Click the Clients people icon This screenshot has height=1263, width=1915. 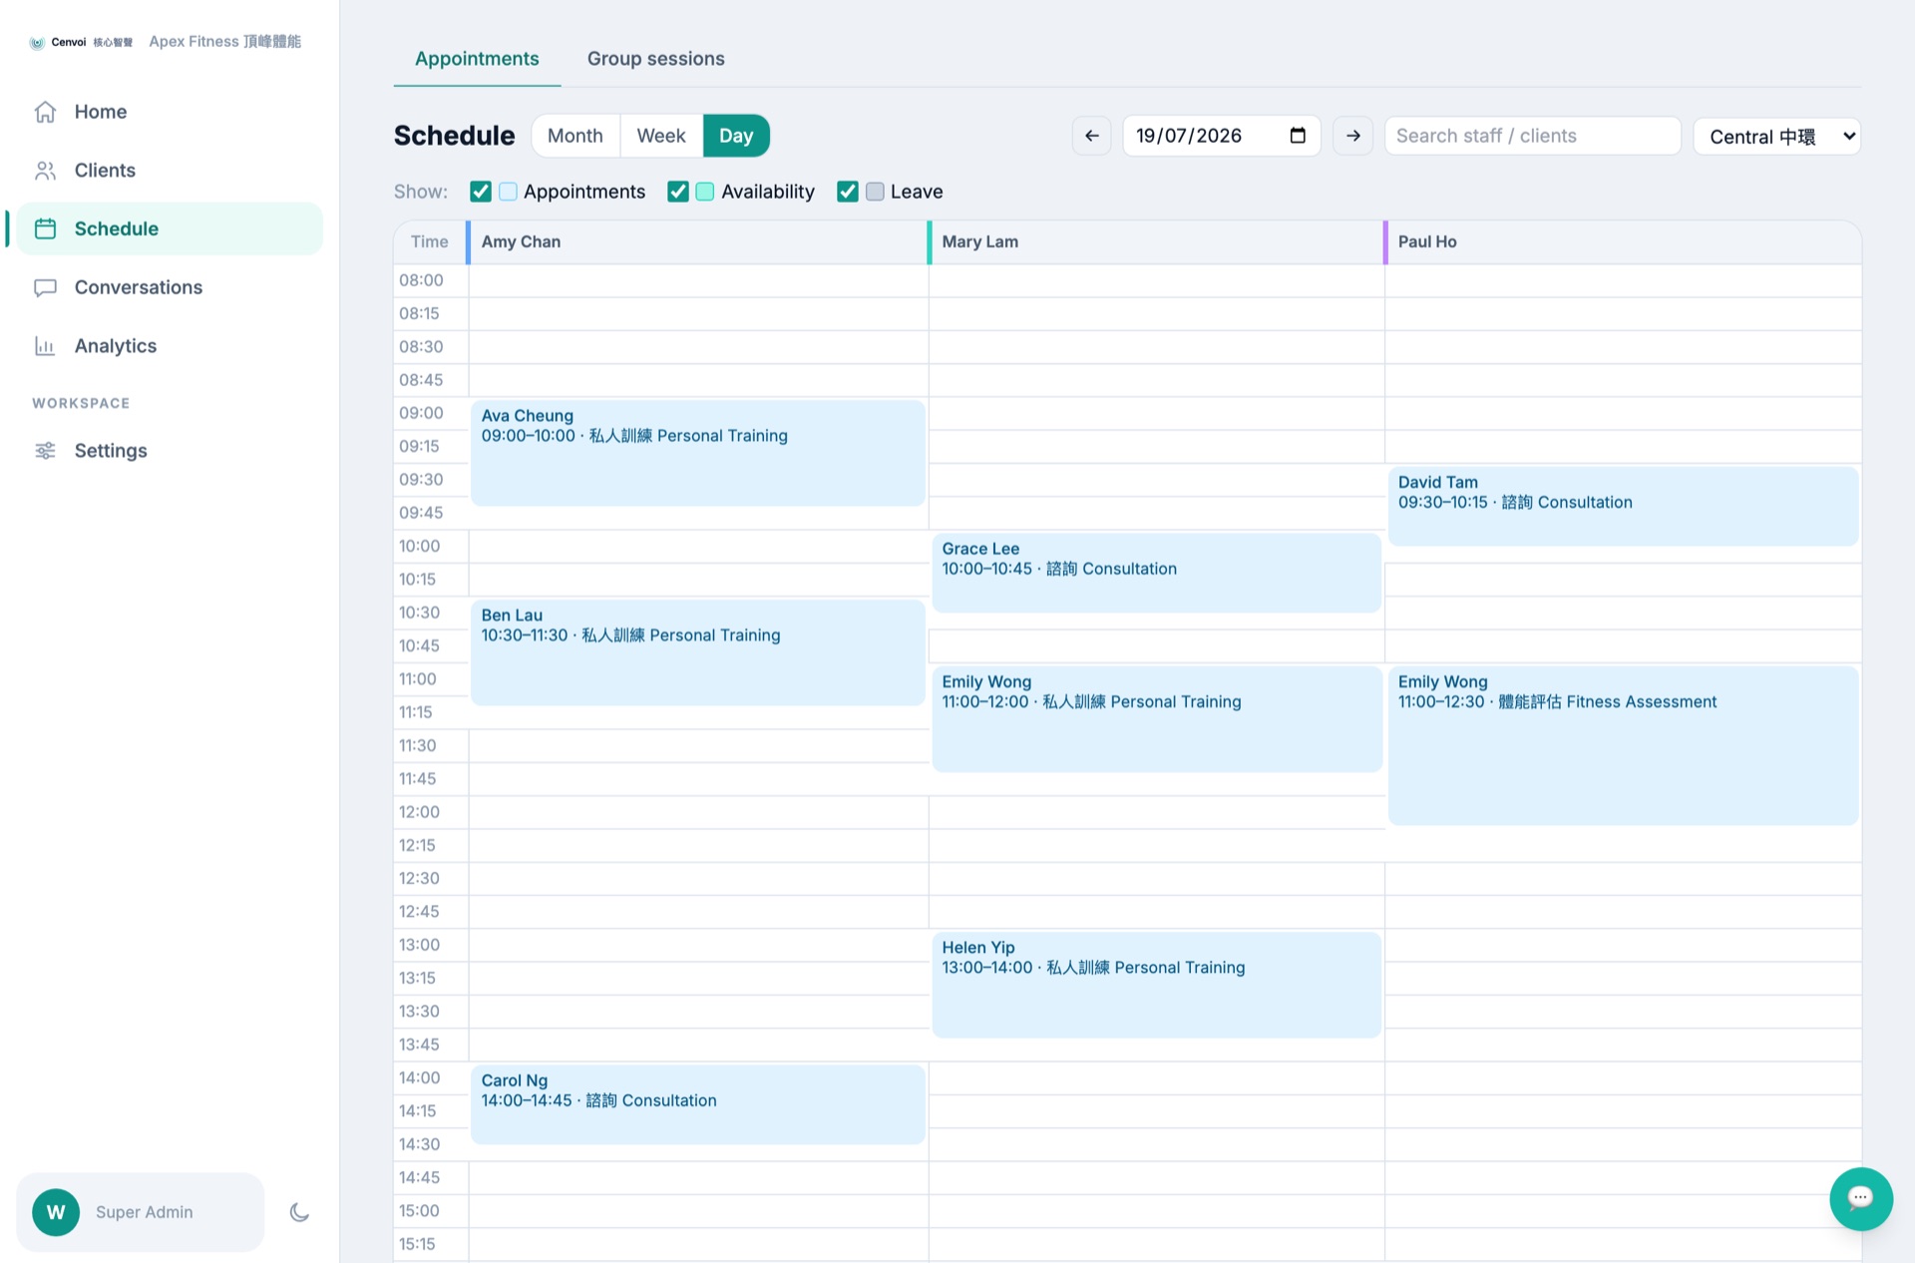[45, 171]
